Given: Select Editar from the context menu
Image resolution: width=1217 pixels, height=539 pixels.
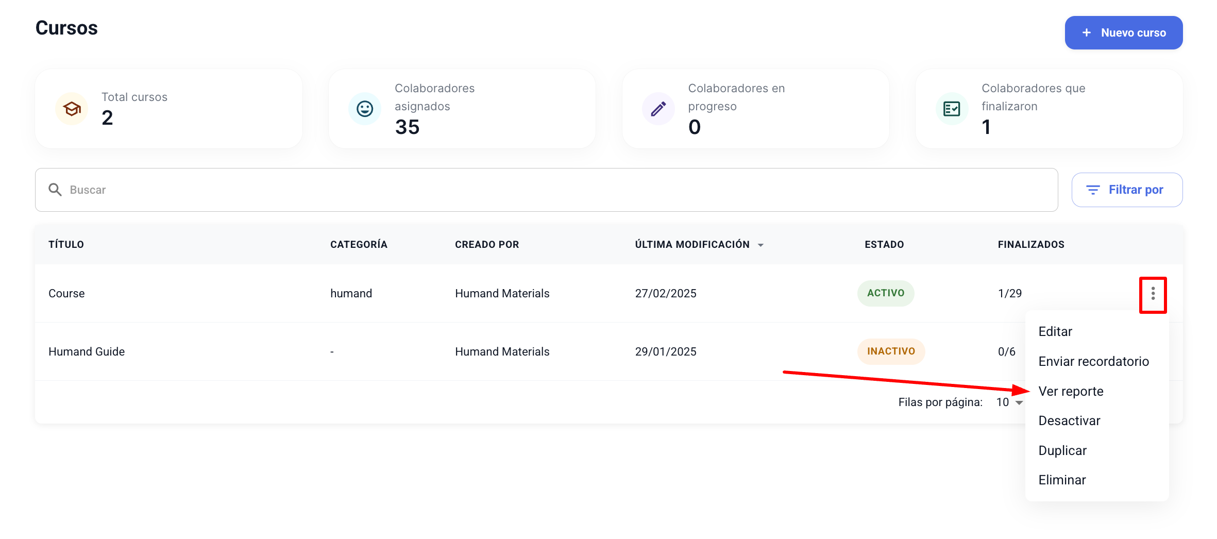Looking at the screenshot, I should pos(1055,331).
